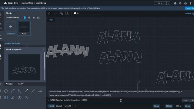Open the Save options dropdown arrow
The image size is (194, 109).
click(x=168, y=3)
